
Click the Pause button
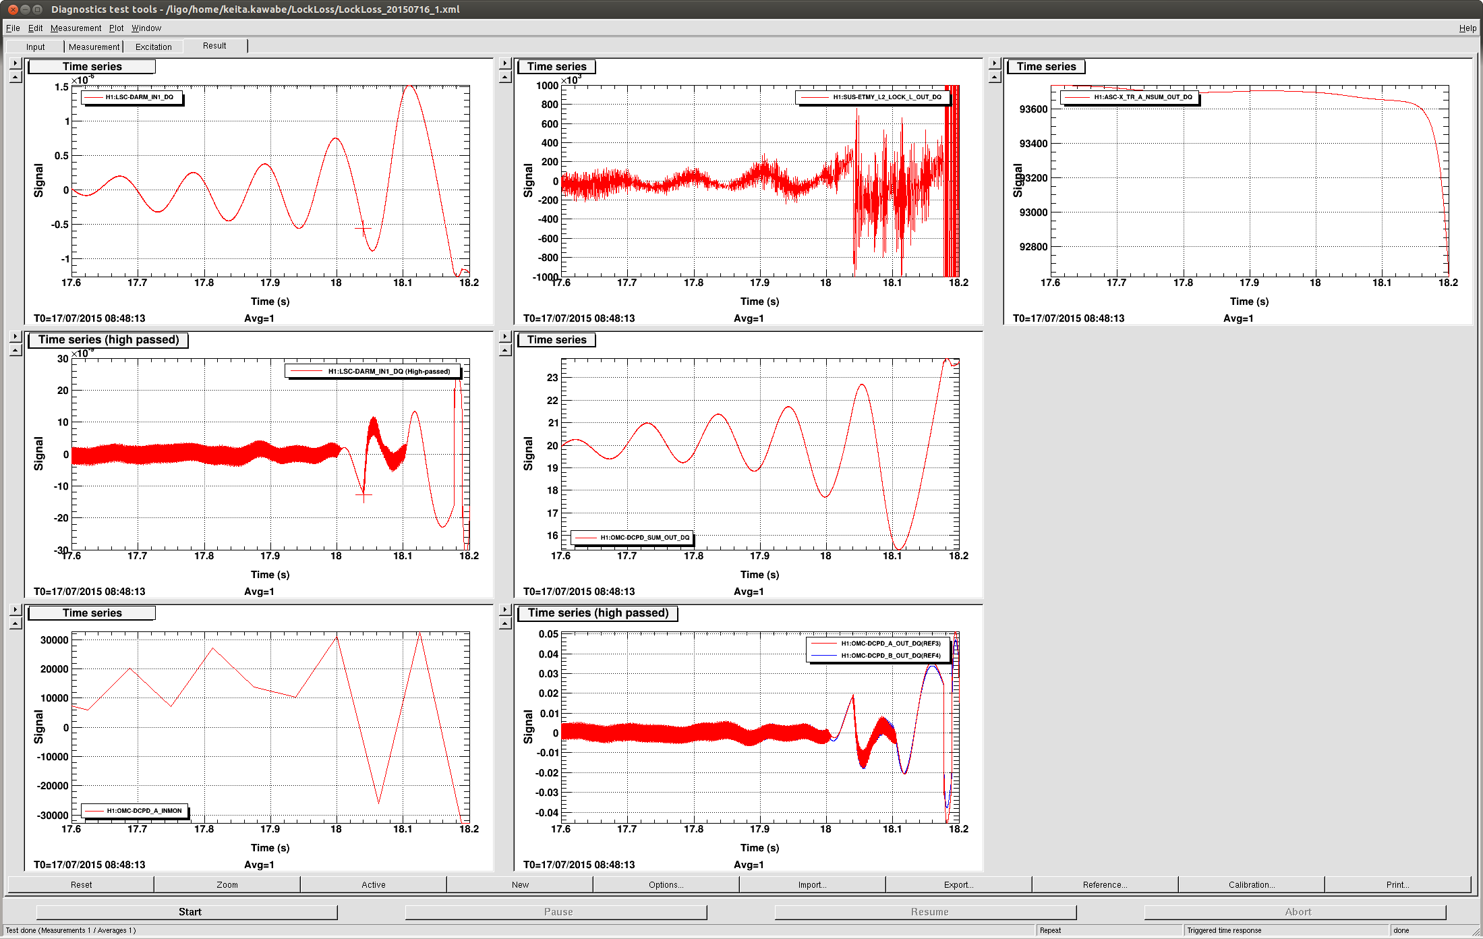point(556,912)
